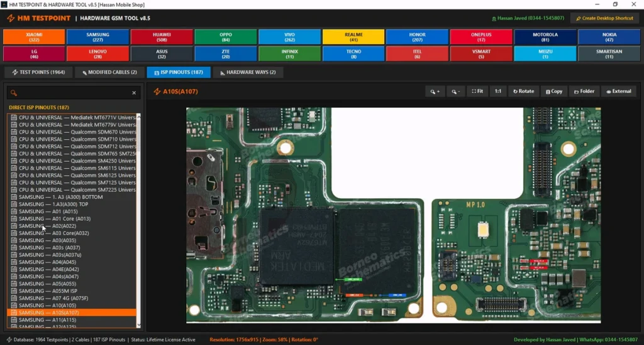Open SAMSUNG A07 4G (A075F) pinout

point(72,299)
